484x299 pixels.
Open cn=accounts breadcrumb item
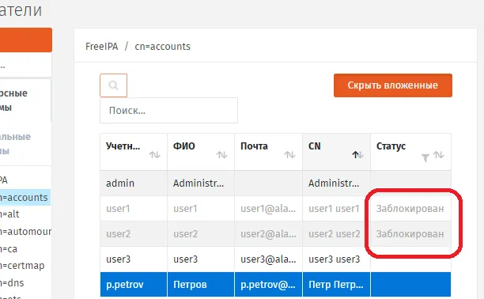point(163,47)
